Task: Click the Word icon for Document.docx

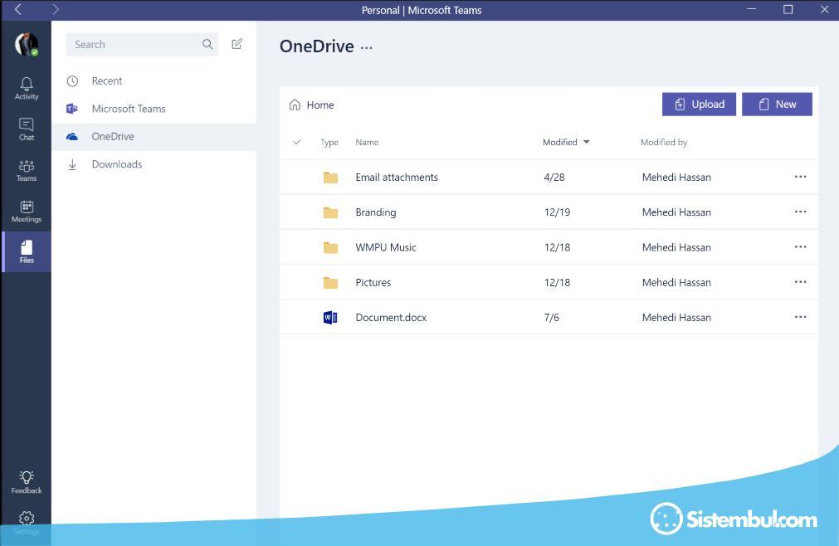Action: [330, 318]
